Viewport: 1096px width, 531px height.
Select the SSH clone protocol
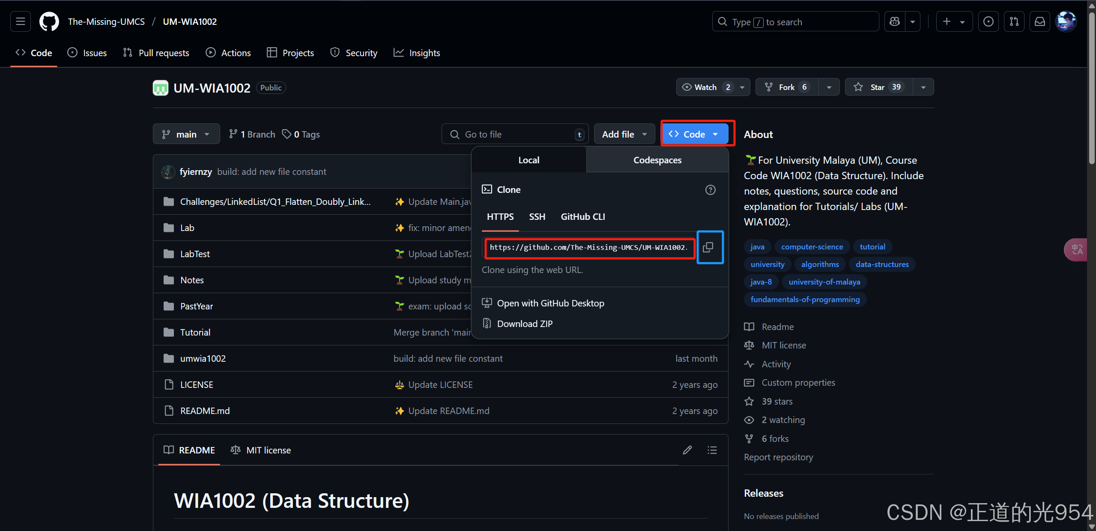(x=537, y=217)
